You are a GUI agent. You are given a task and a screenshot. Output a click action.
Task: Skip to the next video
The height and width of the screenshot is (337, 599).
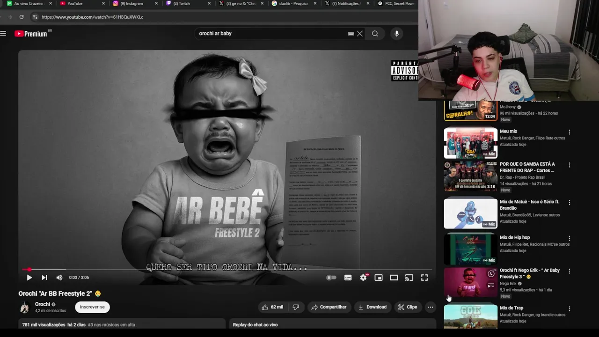pos(44,278)
